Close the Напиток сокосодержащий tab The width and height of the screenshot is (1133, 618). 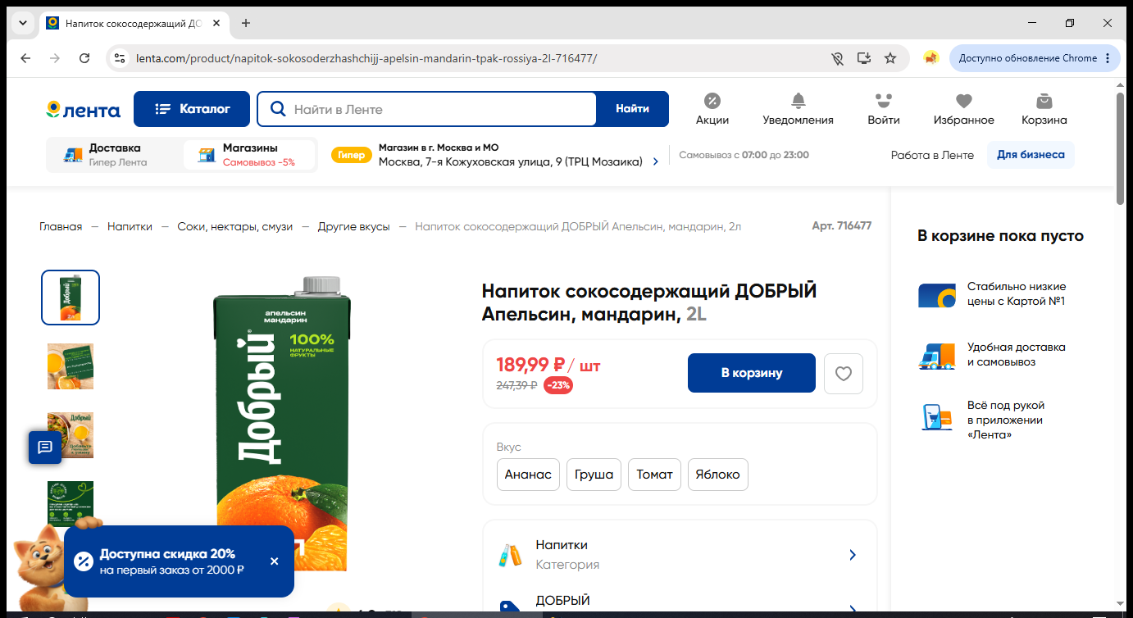(216, 23)
